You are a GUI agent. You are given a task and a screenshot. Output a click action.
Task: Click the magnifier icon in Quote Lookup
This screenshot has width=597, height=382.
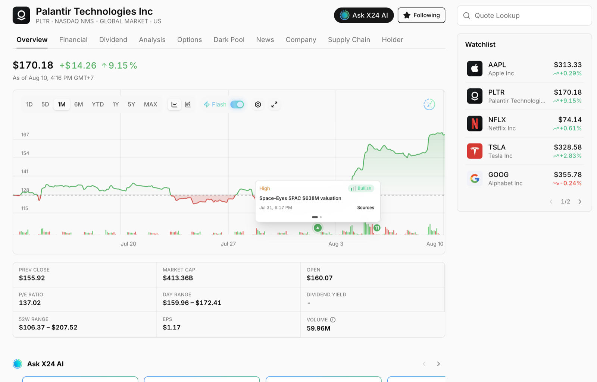tap(466, 16)
